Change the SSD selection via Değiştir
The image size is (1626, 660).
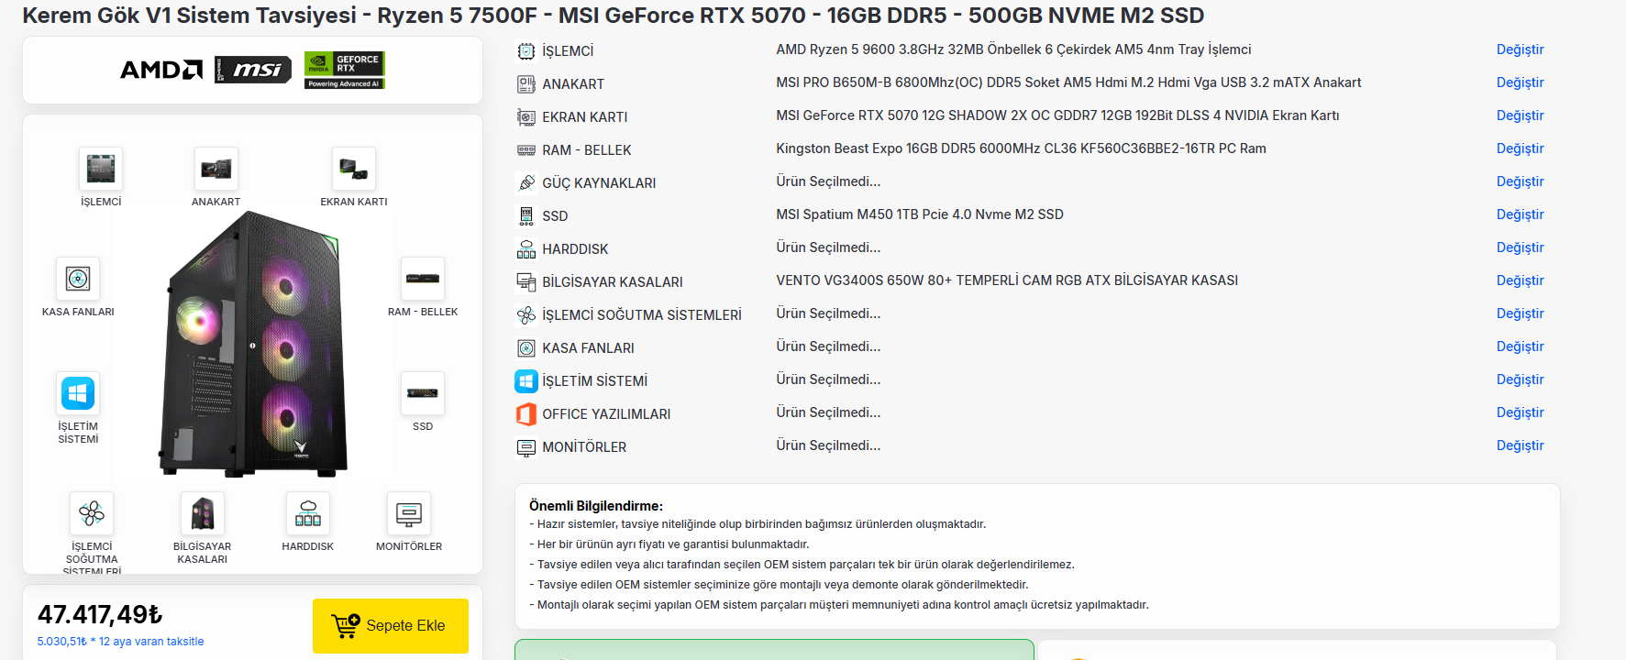click(1520, 214)
